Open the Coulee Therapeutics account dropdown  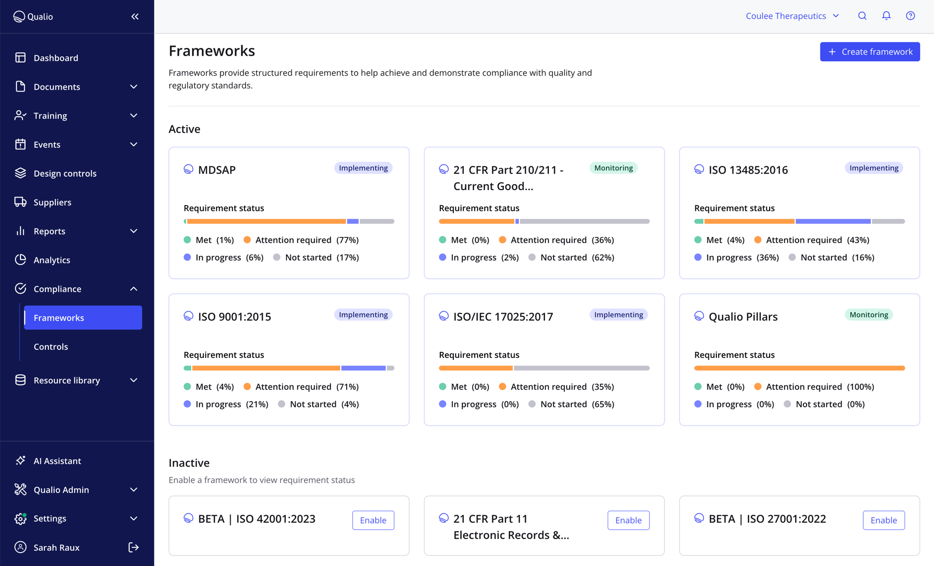(x=792, y=15)
